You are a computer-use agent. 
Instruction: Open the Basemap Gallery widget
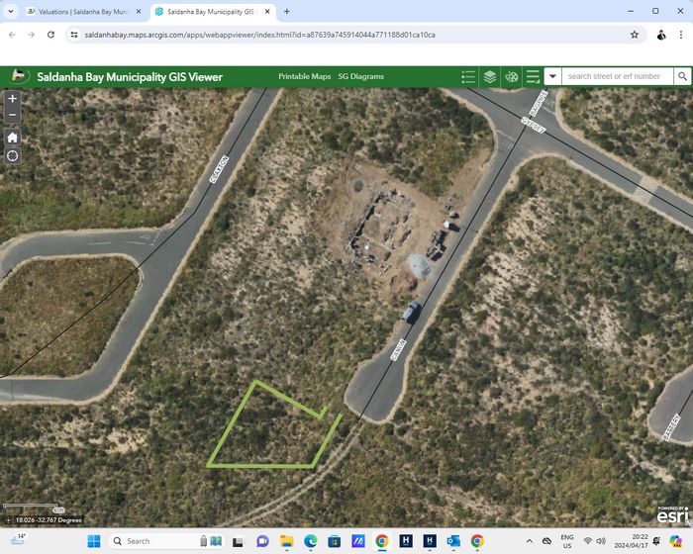pos(512,76)
